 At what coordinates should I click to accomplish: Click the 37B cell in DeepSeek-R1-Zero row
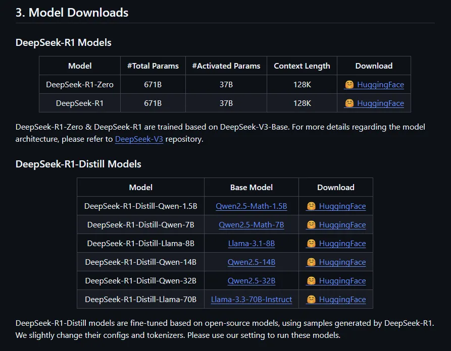226,84
